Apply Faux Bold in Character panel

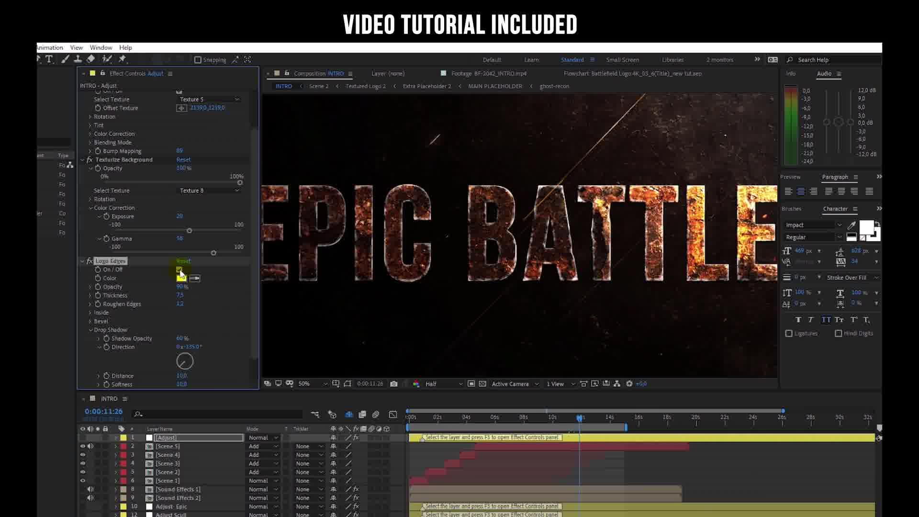(x=798, y=320)
